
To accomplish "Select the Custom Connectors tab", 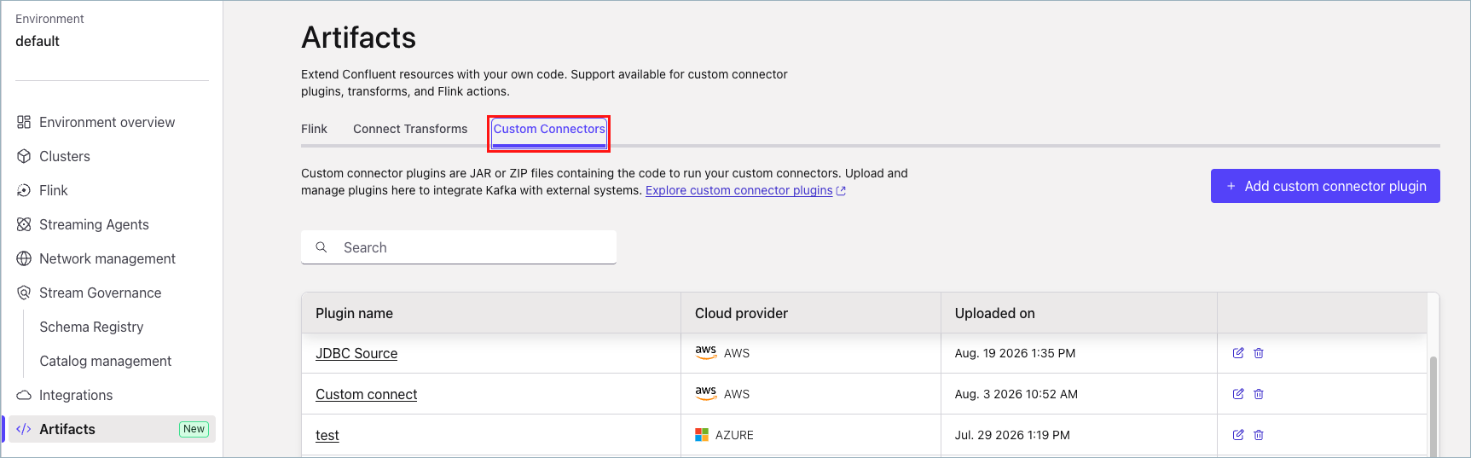I will coord(549,129).
